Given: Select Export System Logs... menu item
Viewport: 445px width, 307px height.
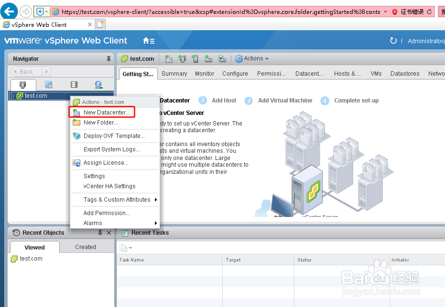Looking at the screenshot, I should 115,149.
